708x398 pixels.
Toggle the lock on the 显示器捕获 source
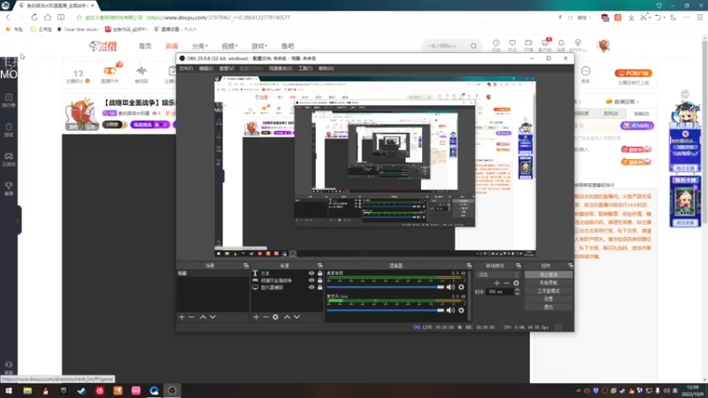tap(319, 287)
